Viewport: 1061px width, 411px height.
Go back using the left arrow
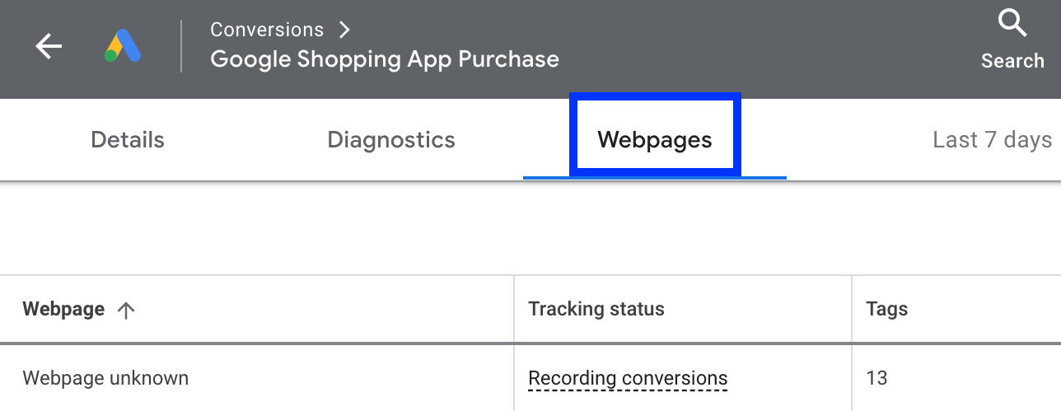[x=49, y=47]
